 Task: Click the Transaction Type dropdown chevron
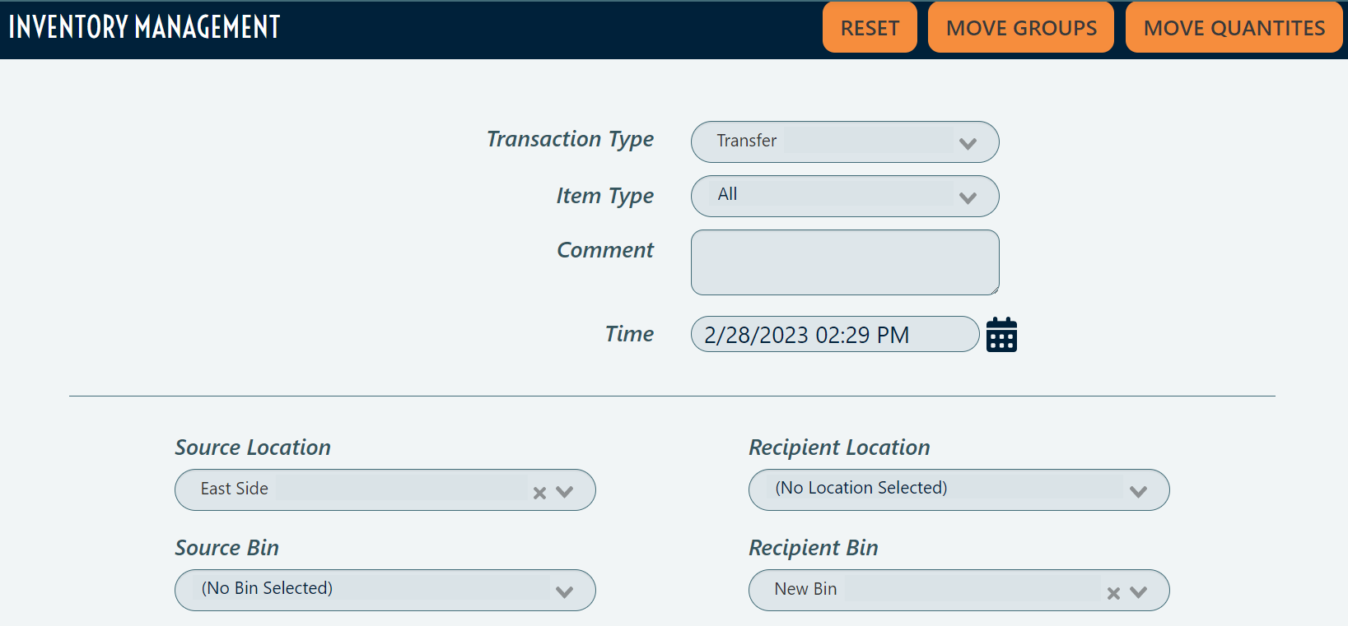(968, 142)
